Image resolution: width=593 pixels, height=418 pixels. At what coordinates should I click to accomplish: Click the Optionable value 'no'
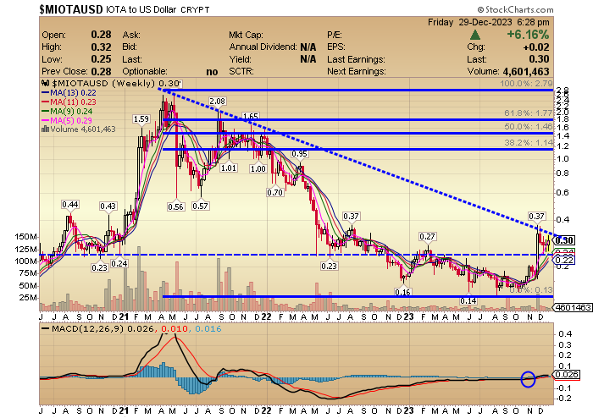point(212,72)
